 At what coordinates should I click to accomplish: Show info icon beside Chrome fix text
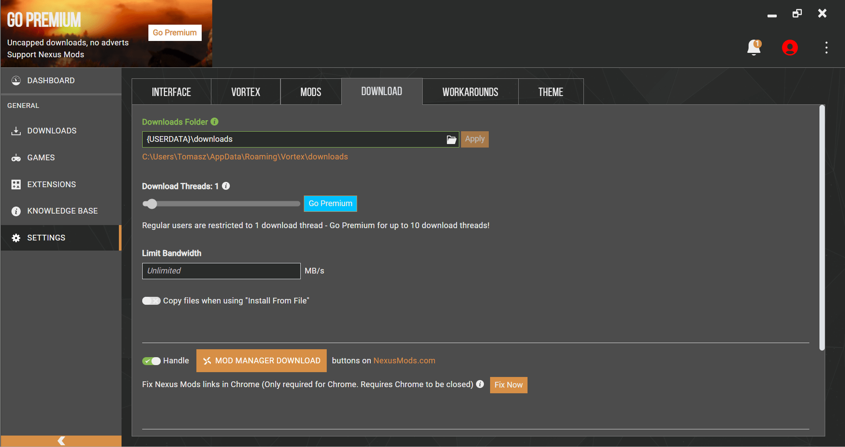[480, 384]
